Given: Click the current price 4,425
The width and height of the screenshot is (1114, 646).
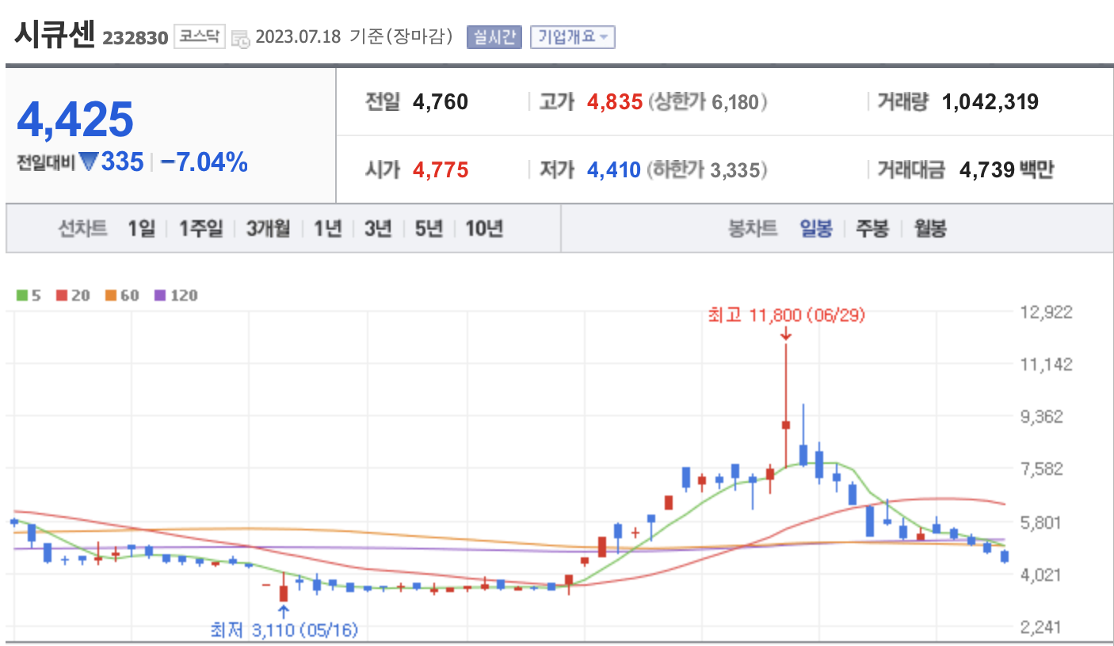Looking at the screenshot, I should [x=75, y=120].
